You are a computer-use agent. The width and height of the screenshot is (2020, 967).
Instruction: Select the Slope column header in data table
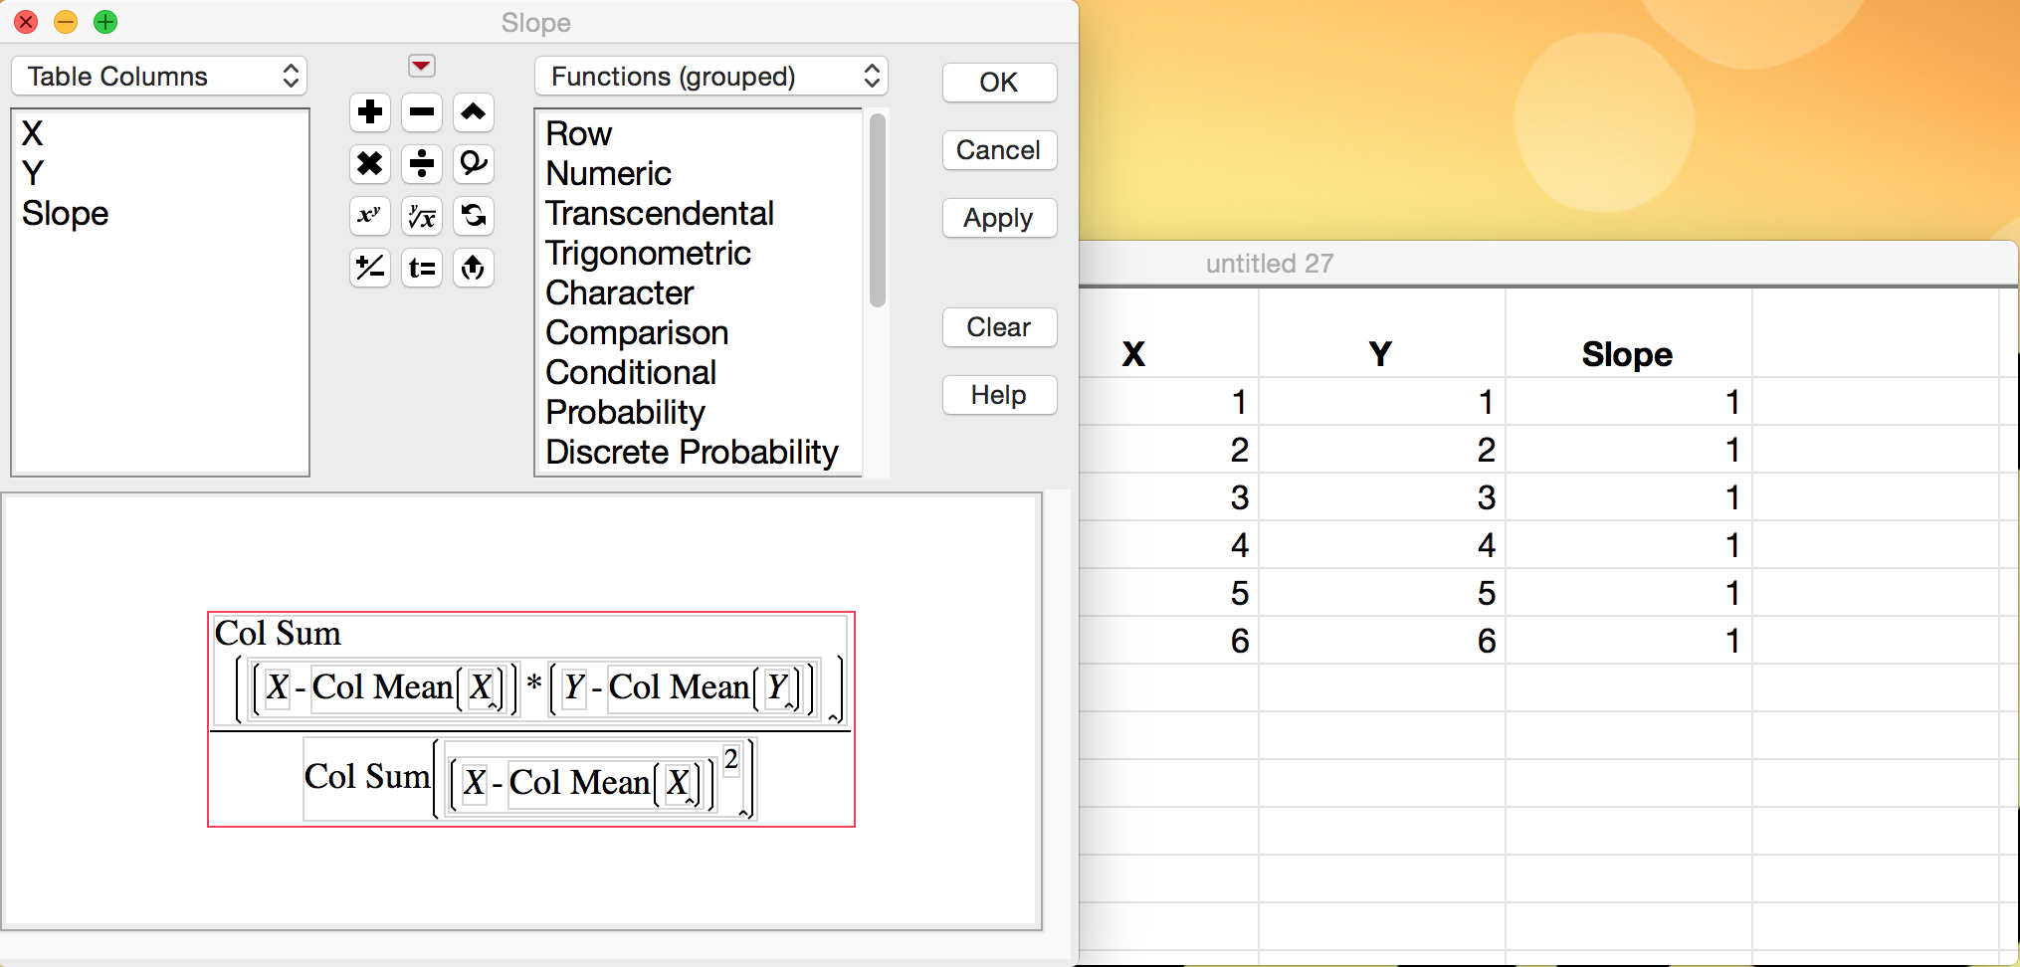click(1627, 354)
